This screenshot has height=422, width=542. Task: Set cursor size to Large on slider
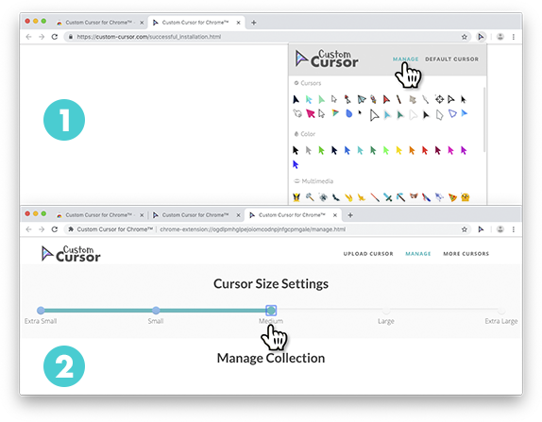(386, 310)
